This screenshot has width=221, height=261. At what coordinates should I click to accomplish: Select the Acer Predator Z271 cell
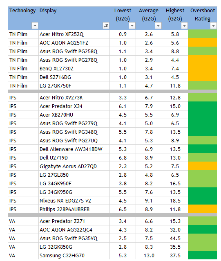74,221
